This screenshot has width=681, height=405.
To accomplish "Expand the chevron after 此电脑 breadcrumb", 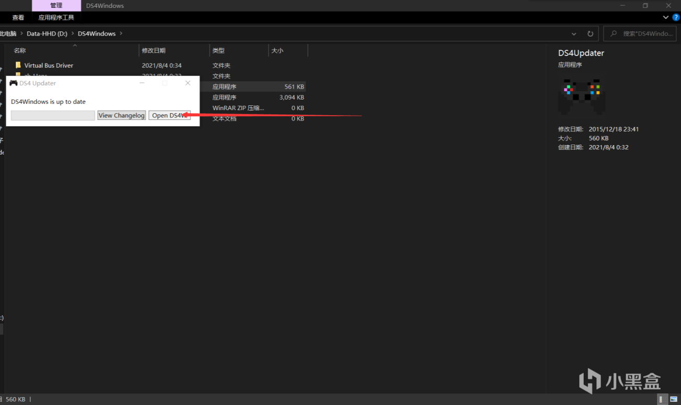I will [x=21, y=34].
